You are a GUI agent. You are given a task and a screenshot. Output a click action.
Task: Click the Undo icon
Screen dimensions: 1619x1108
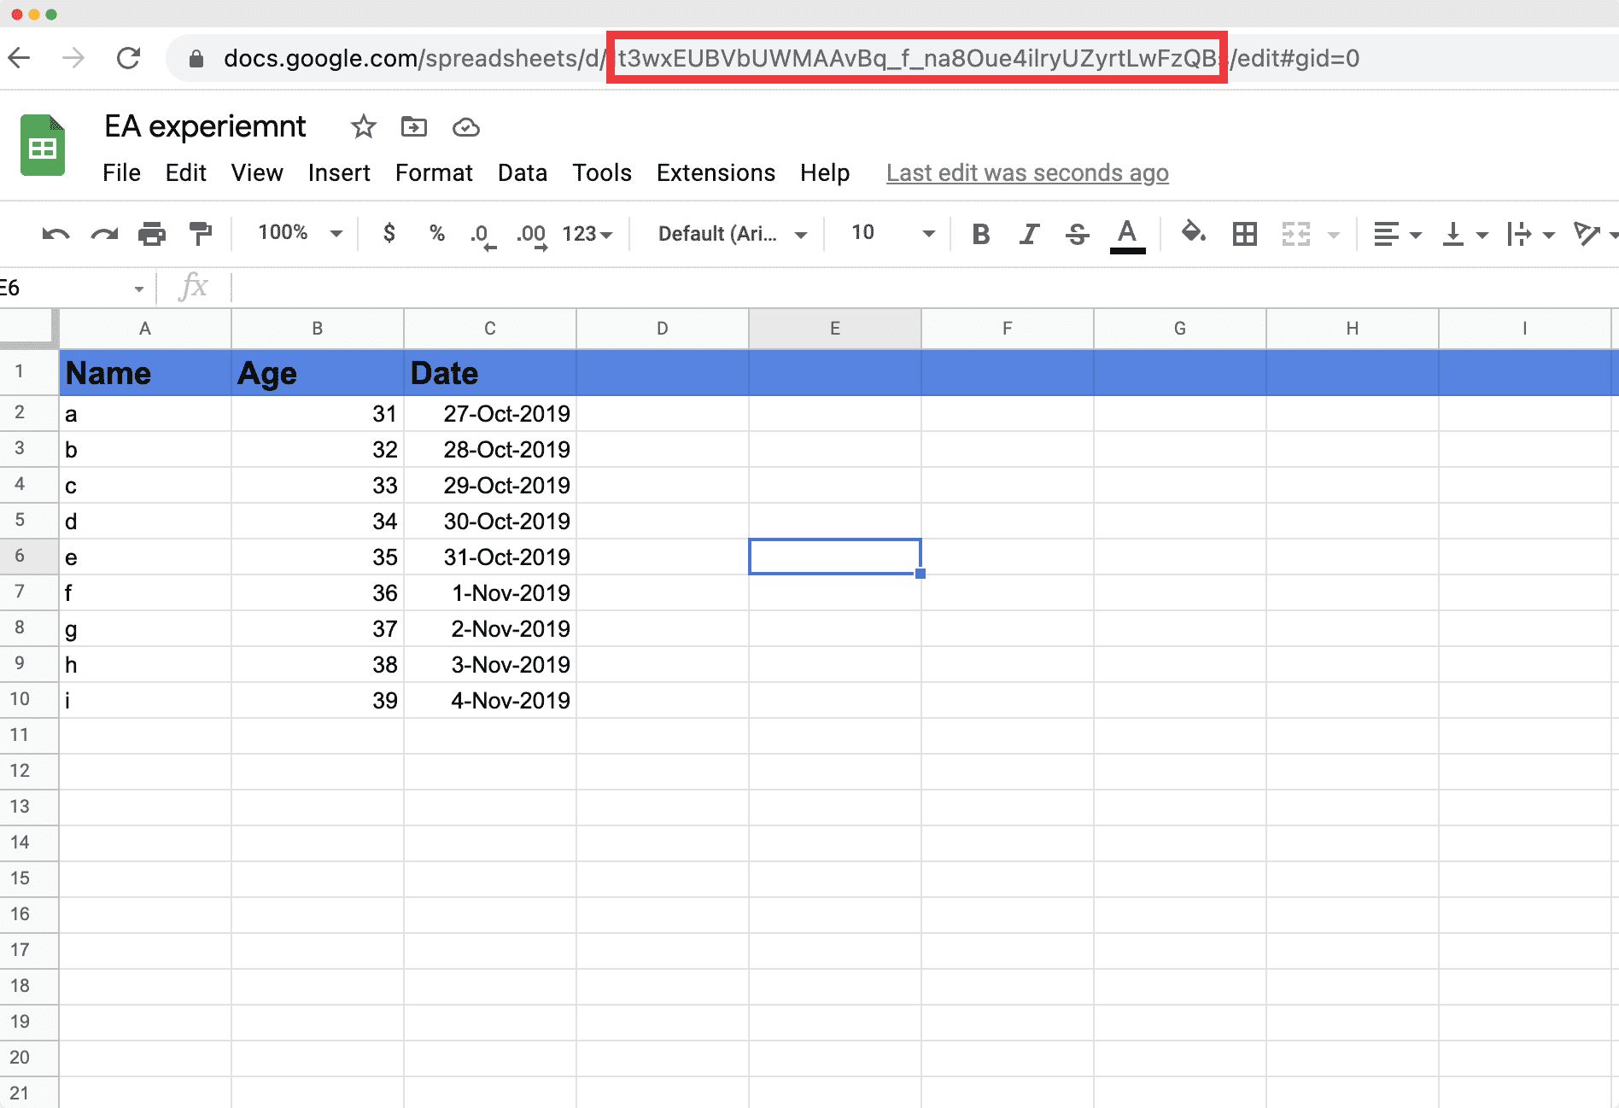[x=54, y=234]
